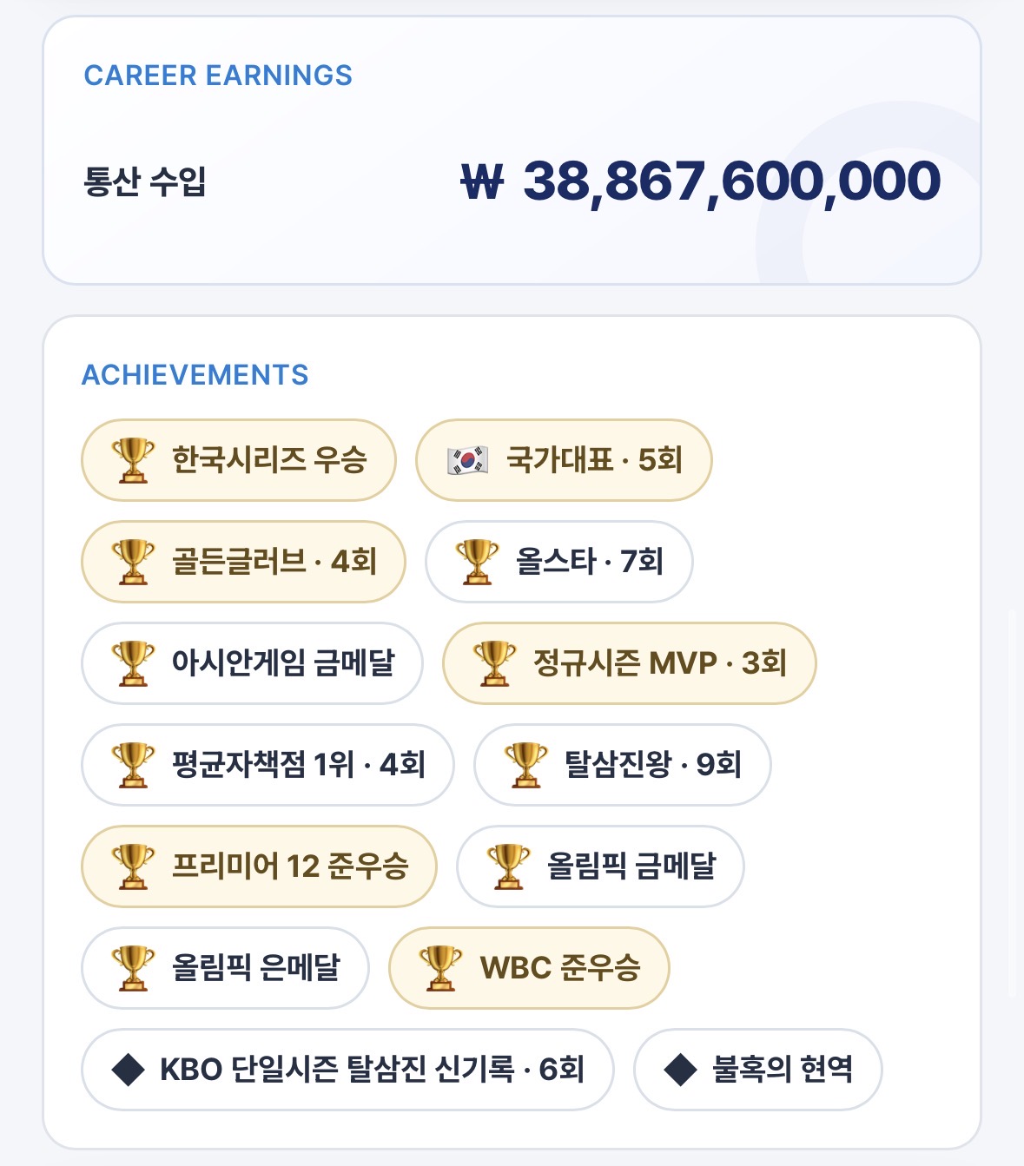Click the ACHIEVEMENTS section heading
The width and height of the screenshot is (1024, 1166).
195,375
